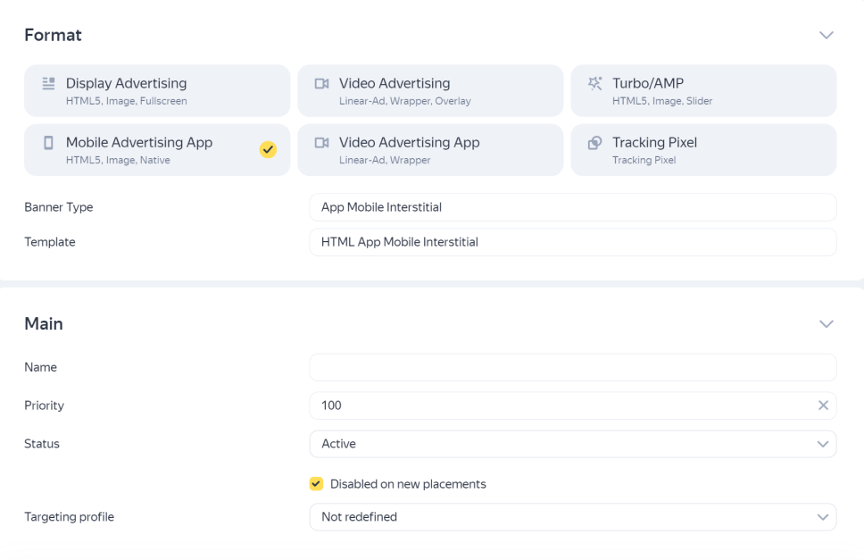Click the Banner Type field
The width and height of the screenshot is (864, 560).
(x=572, y=207)
